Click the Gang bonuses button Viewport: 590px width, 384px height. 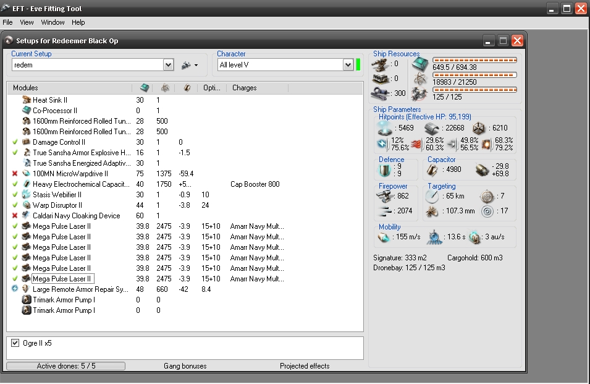pos(185,366)
